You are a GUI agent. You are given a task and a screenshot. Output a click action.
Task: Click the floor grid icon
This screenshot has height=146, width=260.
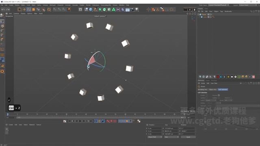point(128,10)
